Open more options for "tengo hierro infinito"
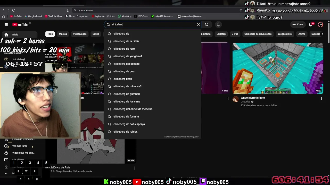This screenshot has height=185, width=330. (x=321, y=98)
